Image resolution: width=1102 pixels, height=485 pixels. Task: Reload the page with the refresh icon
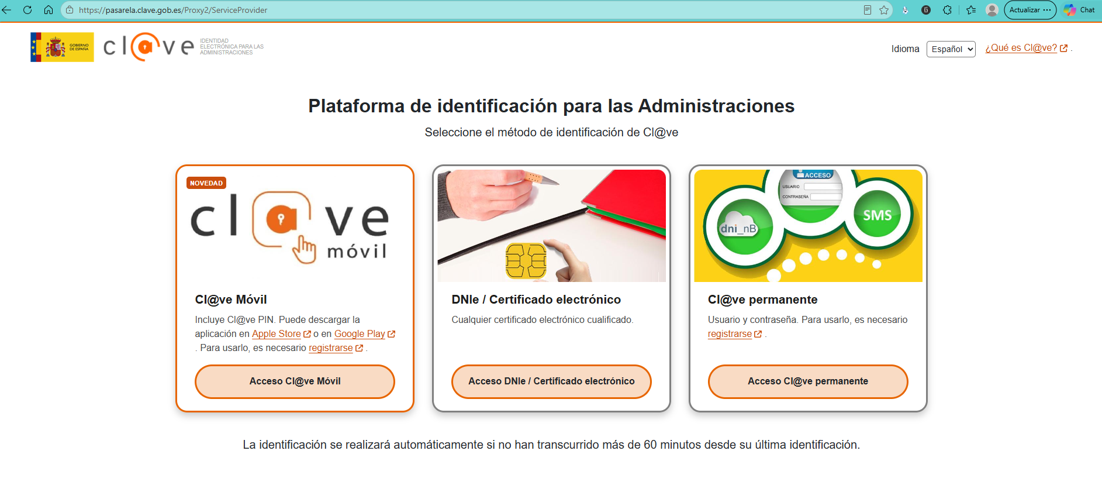[x=27, y=10]
